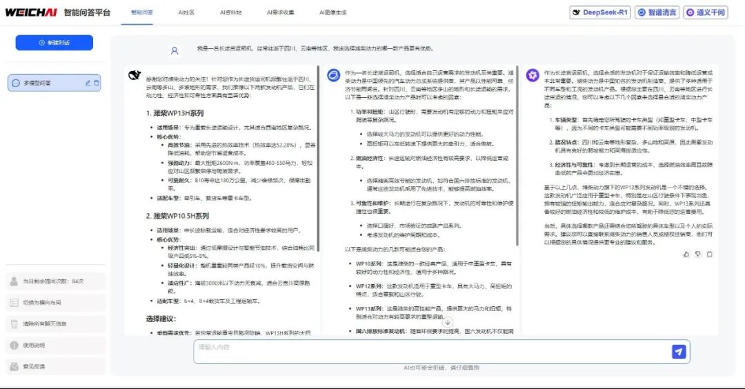Click the 智谱清言 avatar in the second reply
This screenshot has width=745, height=389.
334,75
